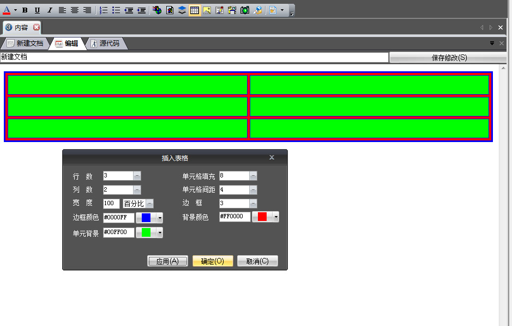
Task: Open the 百分比 width unit dropdown
Action: (x=149, y=204)
